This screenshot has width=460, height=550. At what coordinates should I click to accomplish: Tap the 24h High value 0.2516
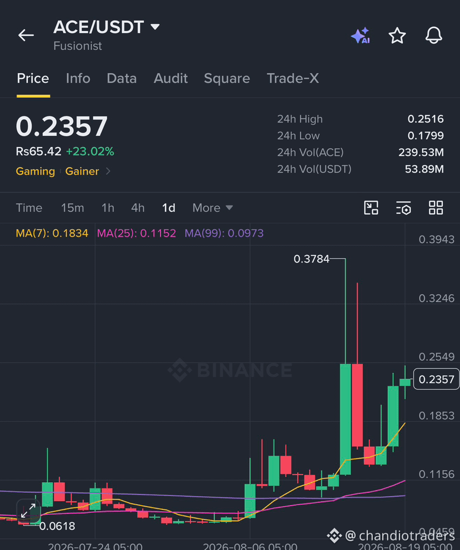pos(426,119)
